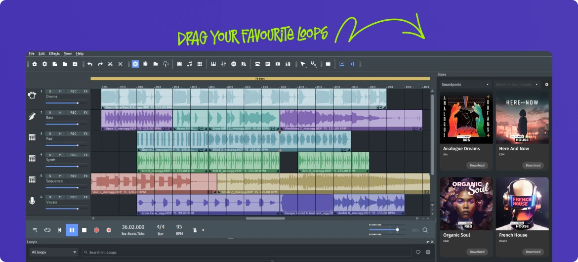Click the mixer faders icon in toolbar

[223, 64]
